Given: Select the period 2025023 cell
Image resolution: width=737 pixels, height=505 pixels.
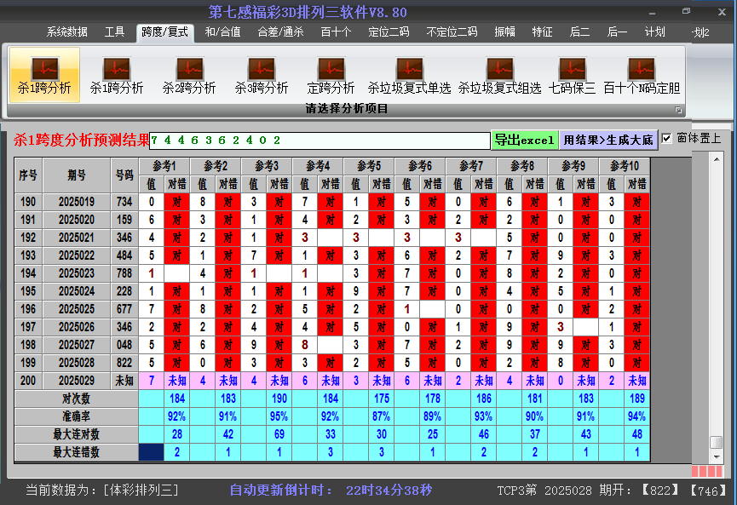Looking at the screenshot, I should (77, 273).
